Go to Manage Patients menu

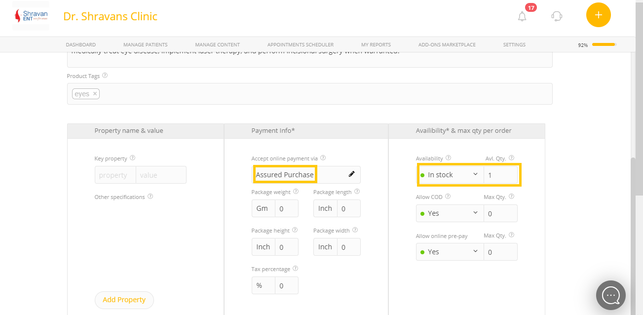coord(145,45)
